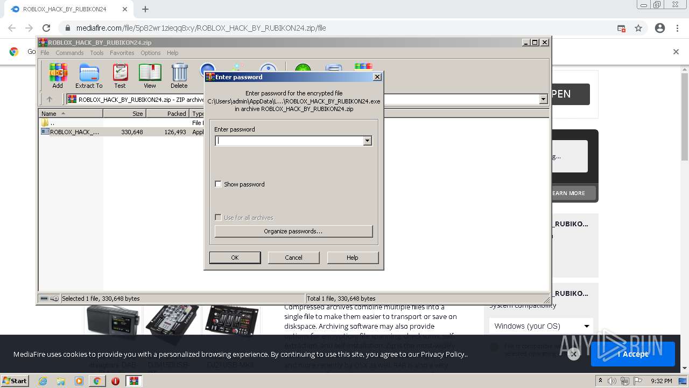
Task: Open Opera from the taskbar
Action: (x=115, y=381)
